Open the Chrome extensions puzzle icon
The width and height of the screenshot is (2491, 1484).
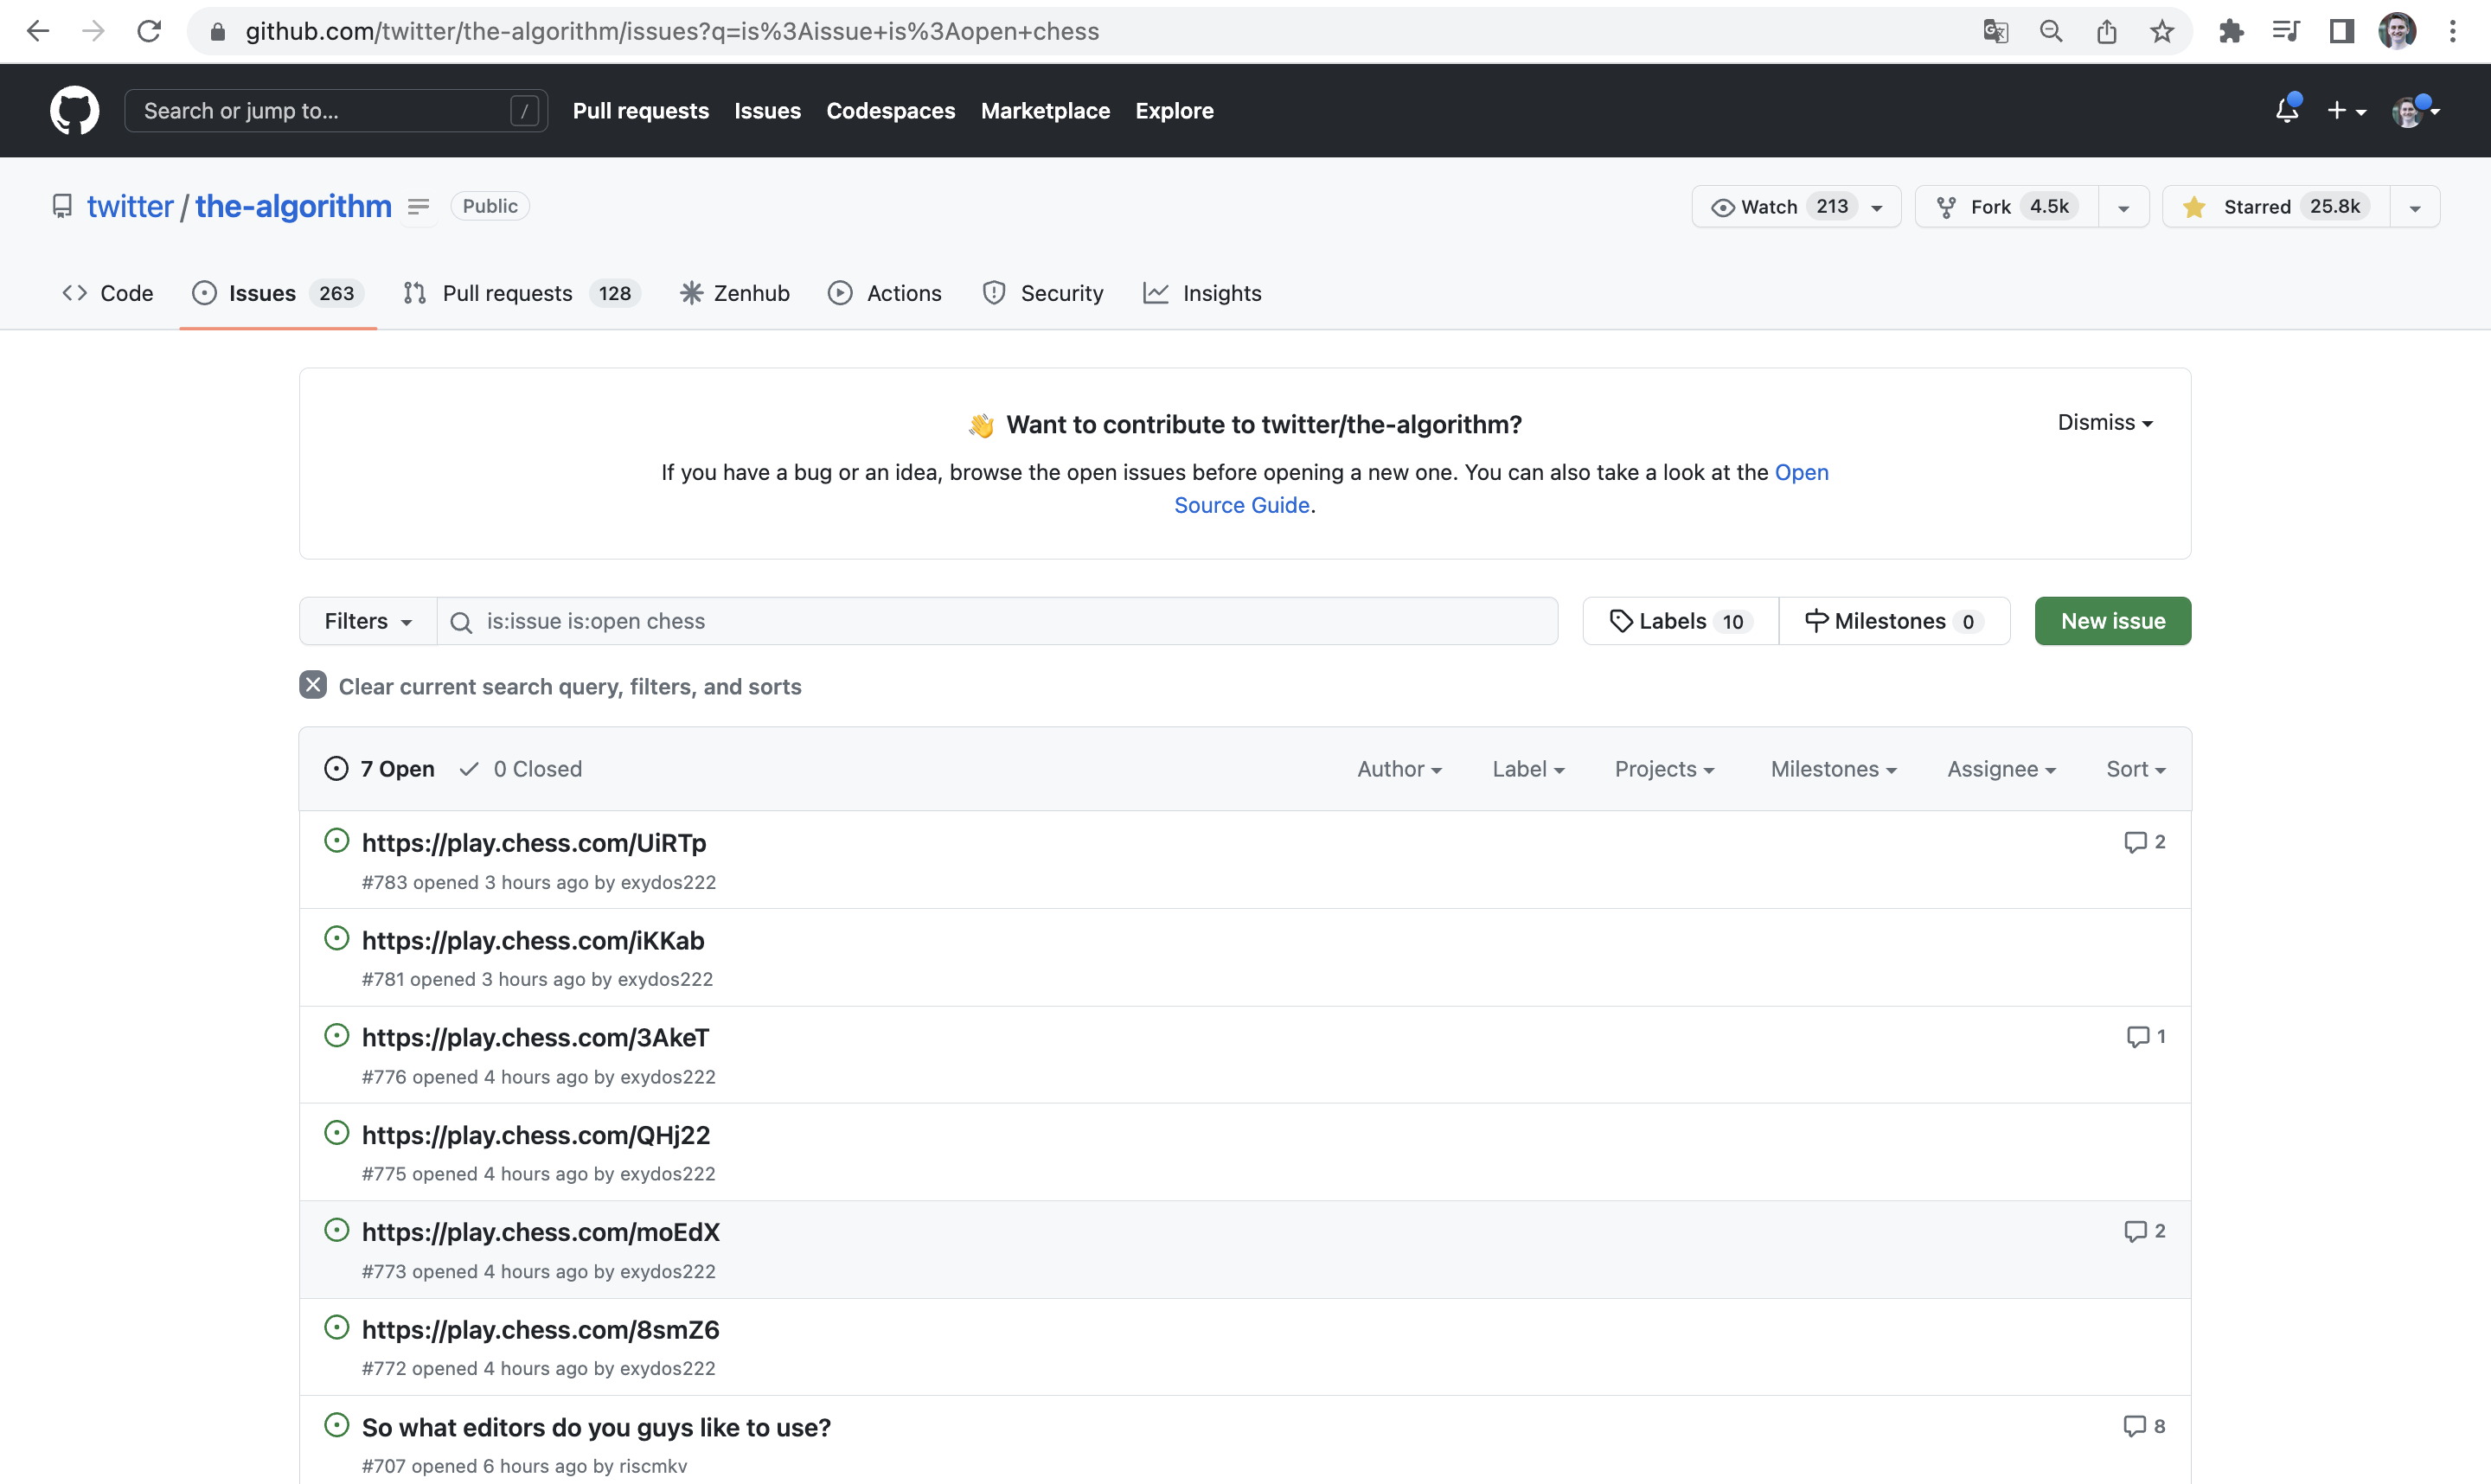pos(2231,31)
